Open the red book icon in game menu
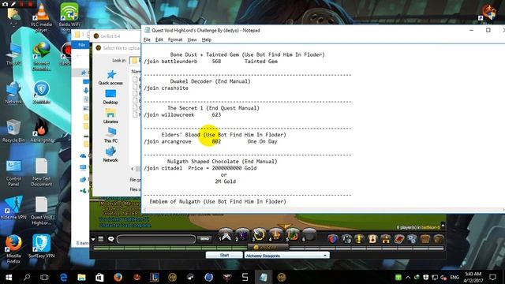Image resolution: width=505 pixels, height=284 pixels. coord(398,239)
